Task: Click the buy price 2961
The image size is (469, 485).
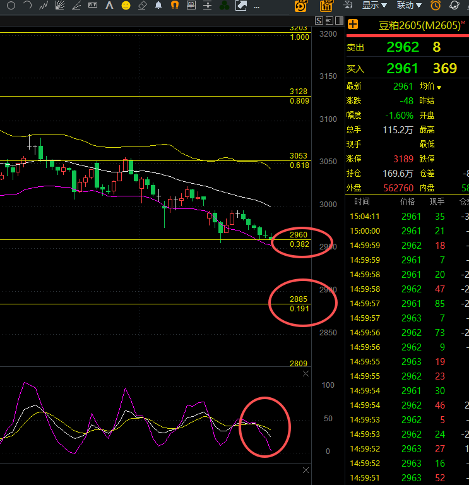Action: click(x=402, y=68)
